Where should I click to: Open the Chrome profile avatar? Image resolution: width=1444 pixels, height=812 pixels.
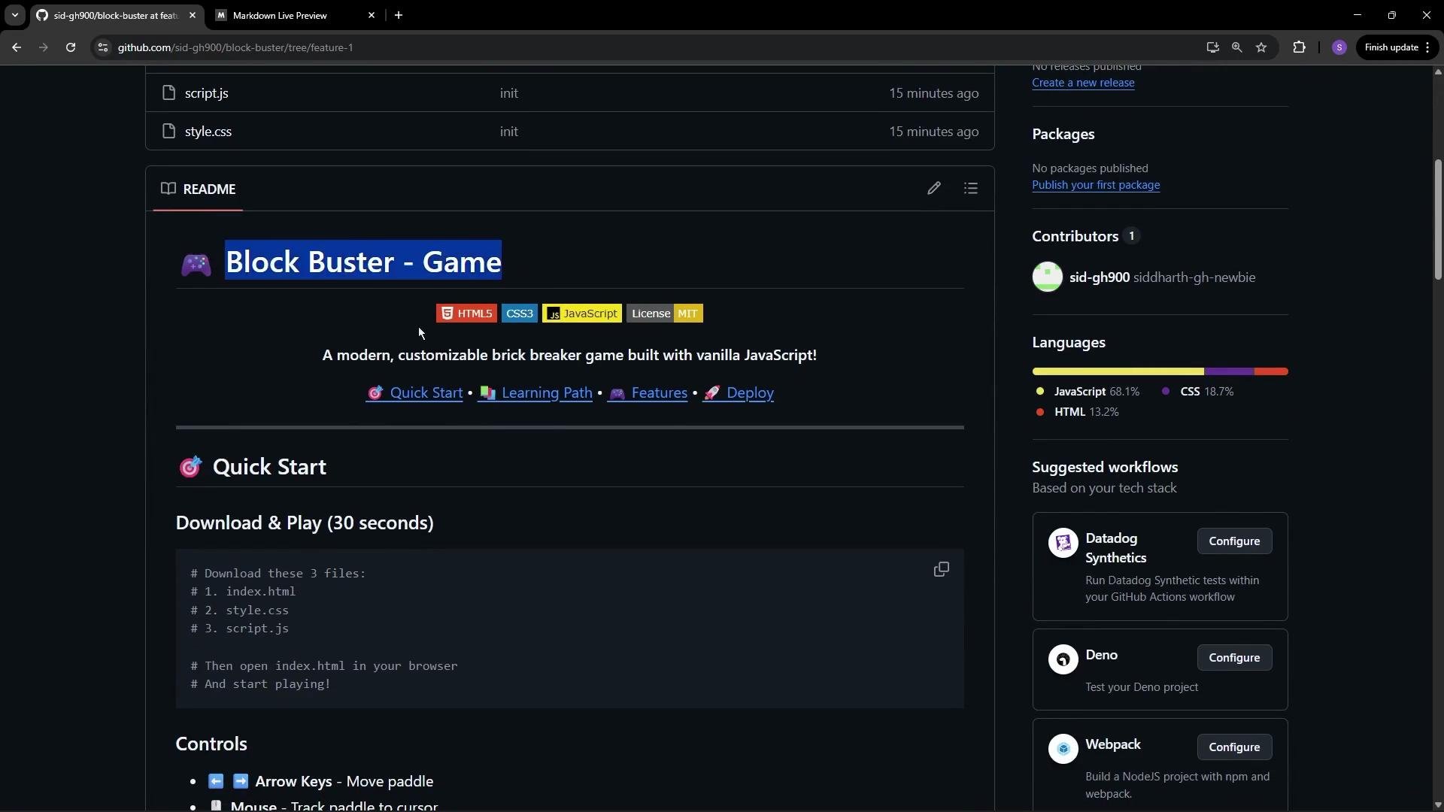pyautogui.click(x=1339, y=47)
